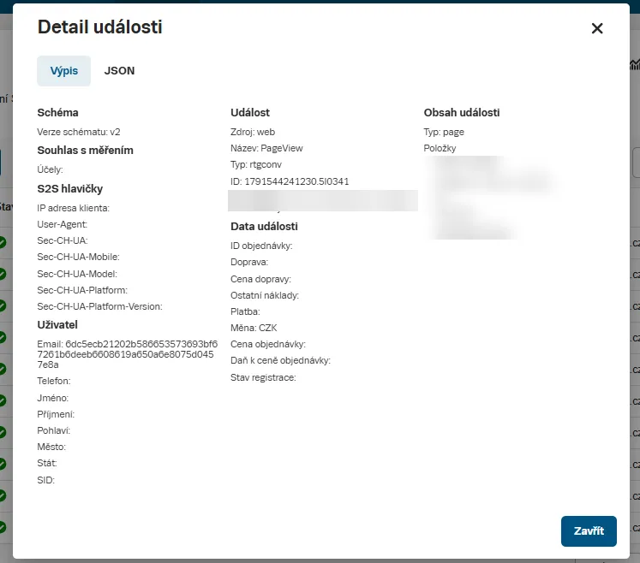
Task: Click the 'Uživatel' section heading
Action: tap(57, 325)
